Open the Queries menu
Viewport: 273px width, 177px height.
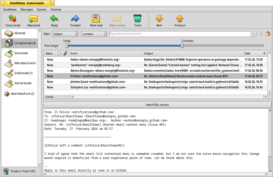tap(41, 10)
